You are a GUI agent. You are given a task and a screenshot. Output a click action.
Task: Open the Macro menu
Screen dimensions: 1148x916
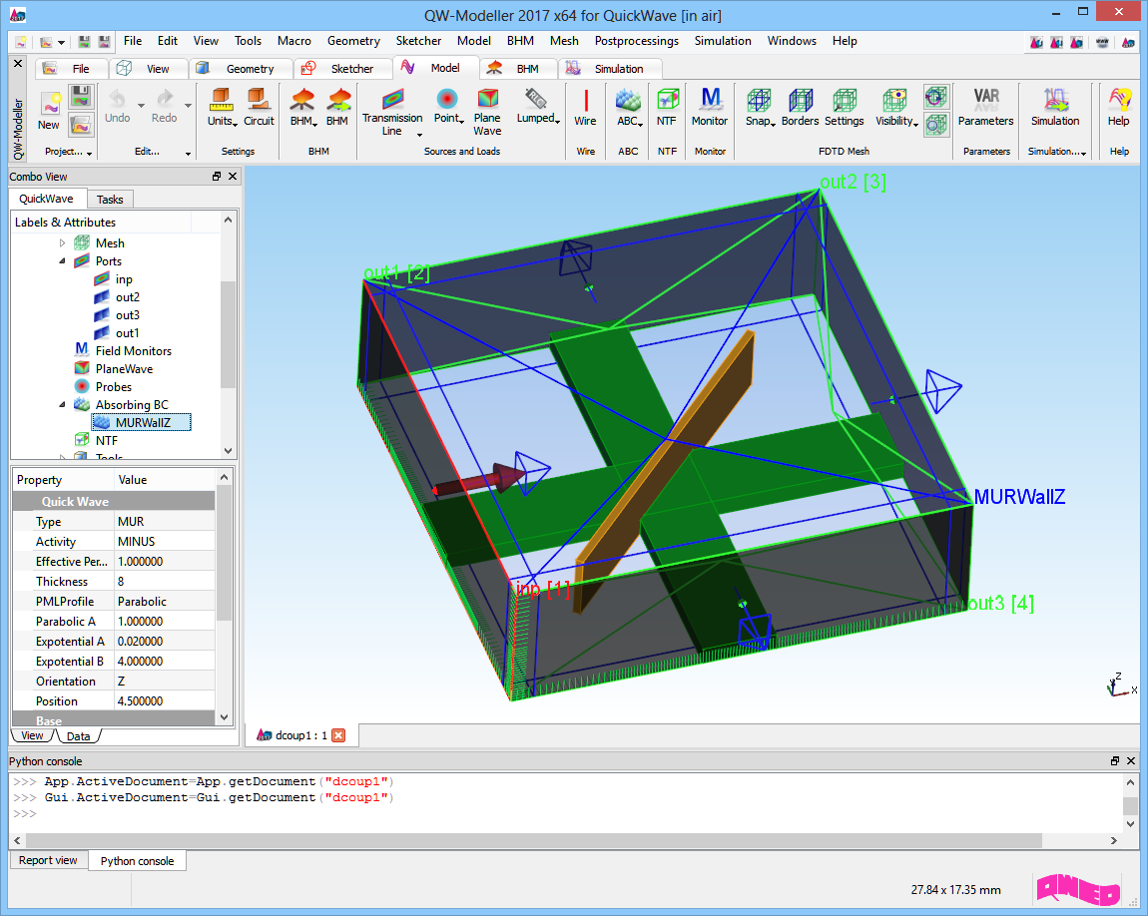pyautogui.click(x=294, y=41)
